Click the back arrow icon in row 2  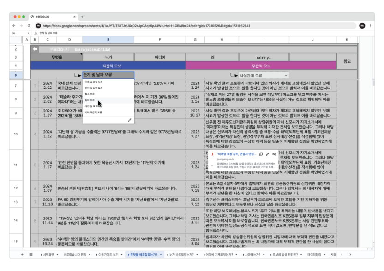[x=35, y=49]
